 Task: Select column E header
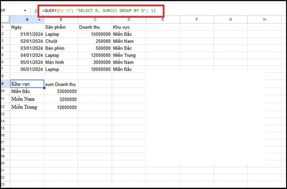163,19
